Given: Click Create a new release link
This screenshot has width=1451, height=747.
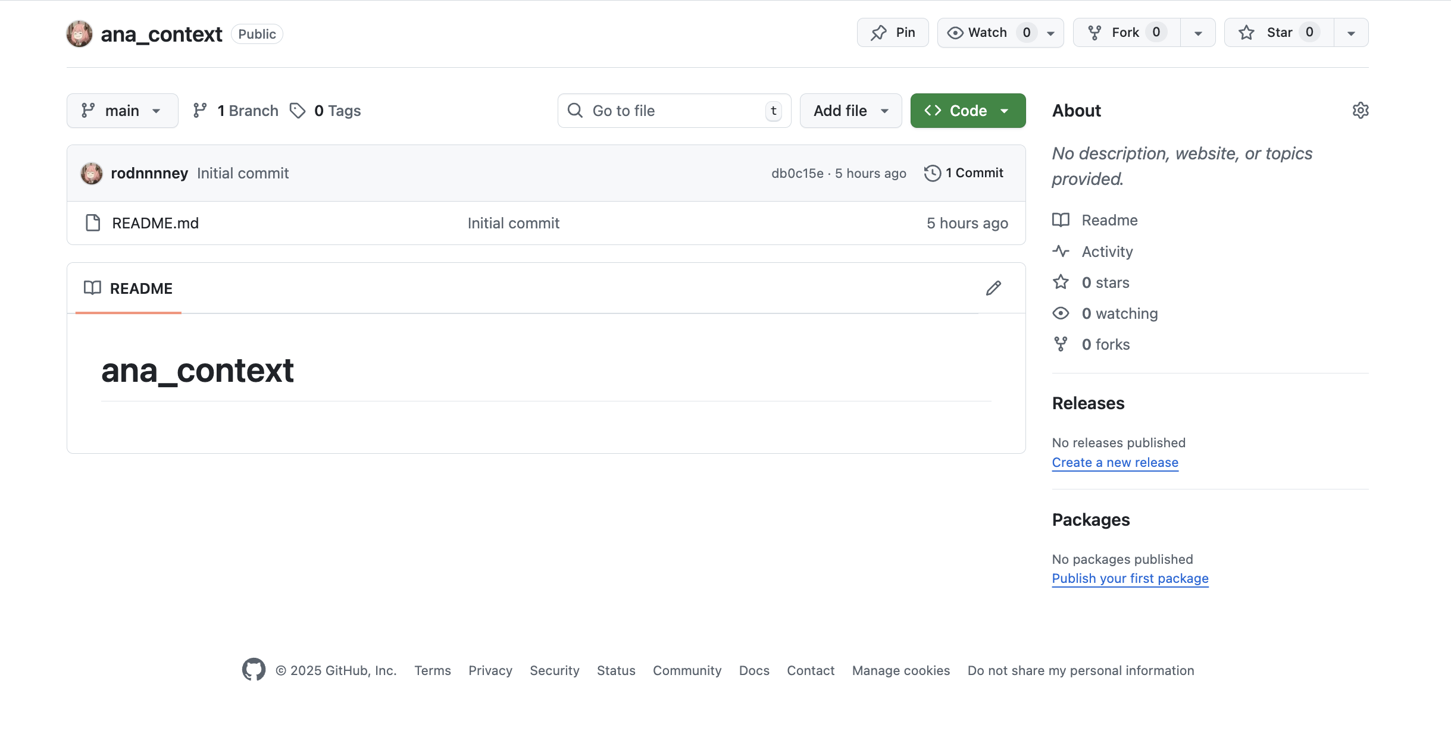Looking at the screenshot, I should coord(1115,462).
